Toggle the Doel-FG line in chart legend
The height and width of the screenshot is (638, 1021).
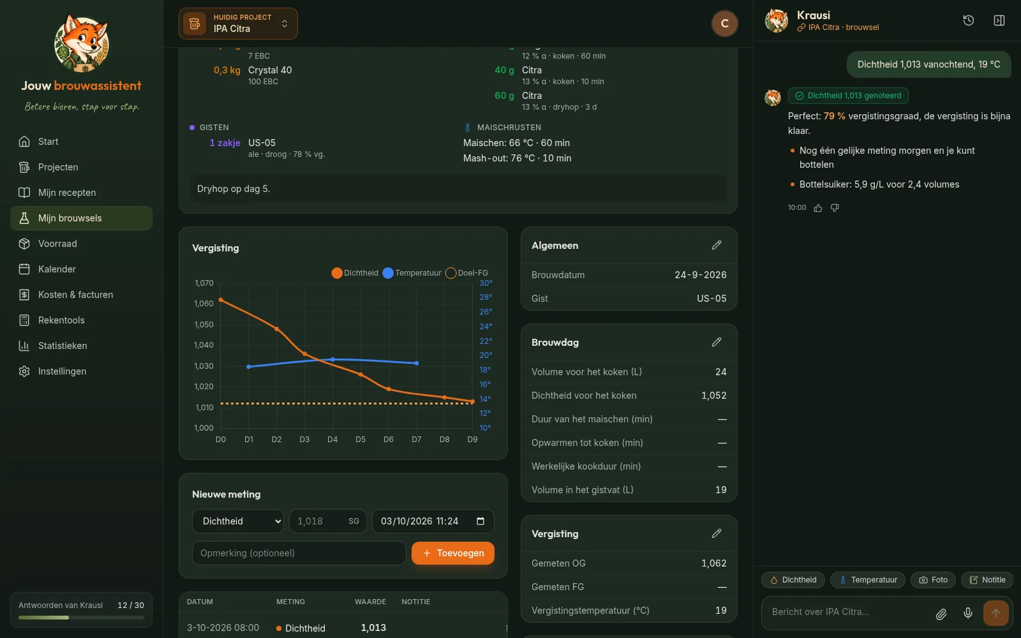click(x=467, y=273)
